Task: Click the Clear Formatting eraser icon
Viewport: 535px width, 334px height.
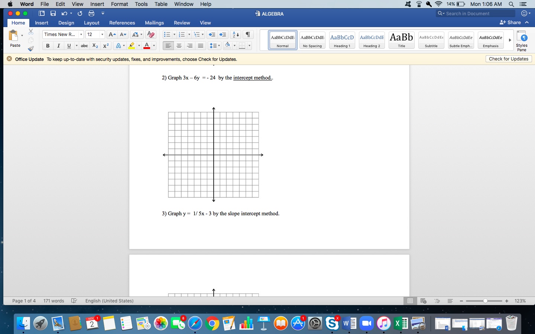Action: 150,35
